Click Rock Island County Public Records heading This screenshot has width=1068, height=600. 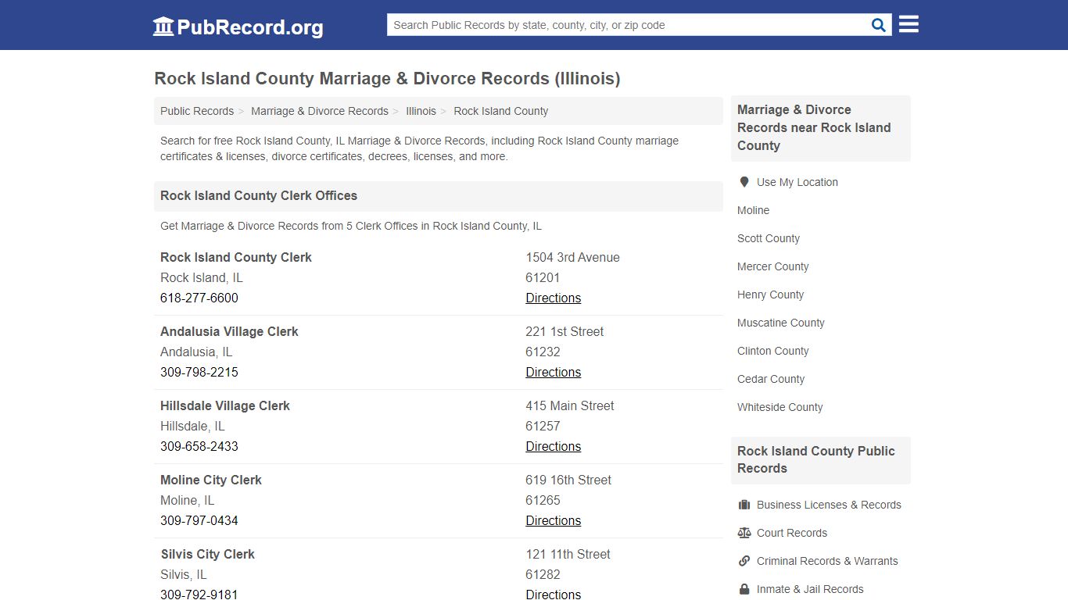click(x=816, y=459)
